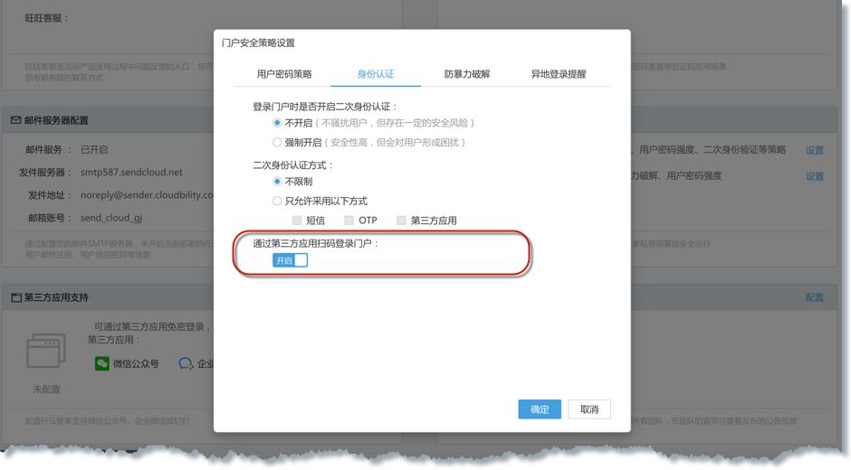
Task: Click the 门户安全策略设置 dialog title
Action: [x=258, y=42]
